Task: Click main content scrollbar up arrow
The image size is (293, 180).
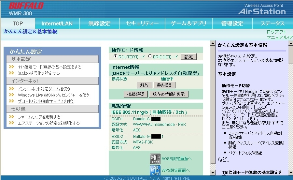Action: (213, 43)
